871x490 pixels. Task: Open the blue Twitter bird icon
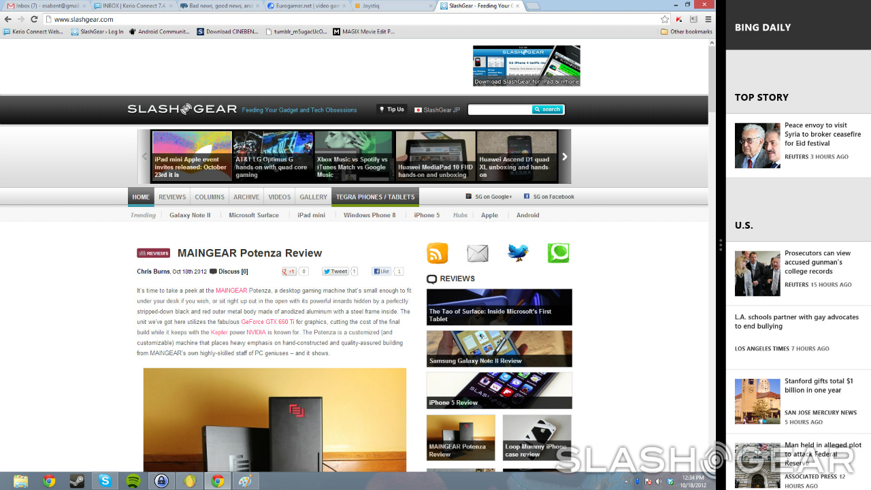pos(518,253)
